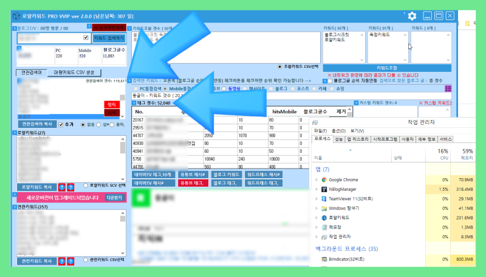Click the hitsMobile column header

(x=284, y=112)
